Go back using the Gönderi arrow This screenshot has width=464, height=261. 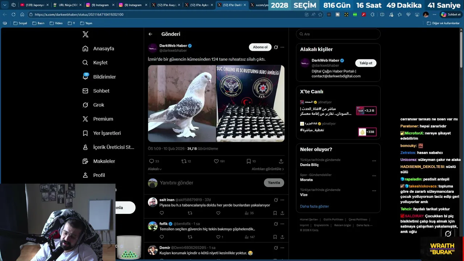coord(150,34)
